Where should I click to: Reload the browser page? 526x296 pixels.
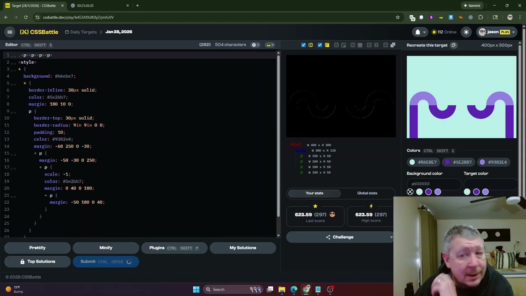pyautogui.click(x=25, y=17)
